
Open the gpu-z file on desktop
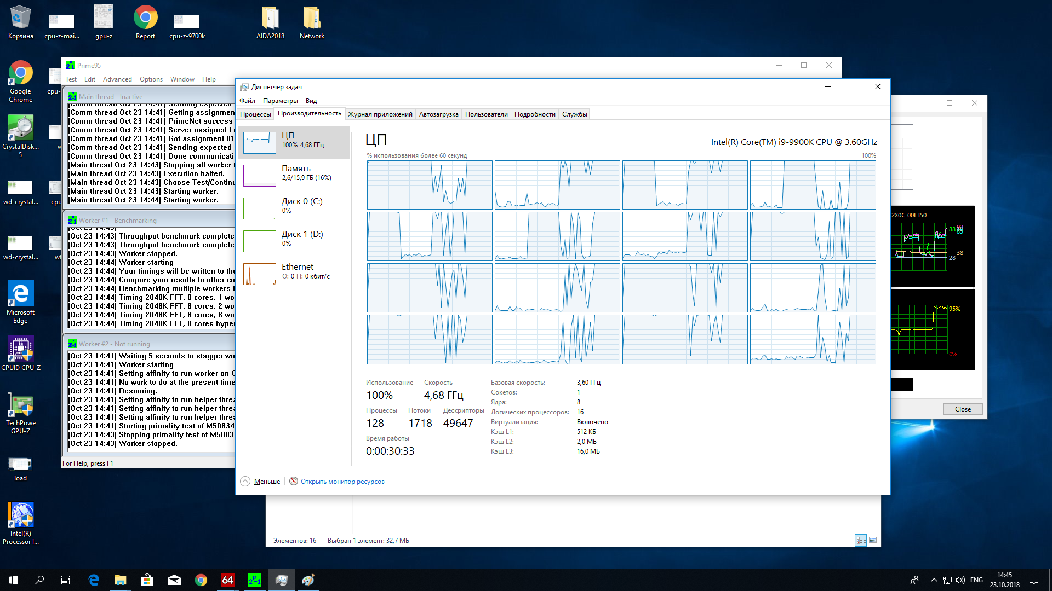[x=104, y=22]
